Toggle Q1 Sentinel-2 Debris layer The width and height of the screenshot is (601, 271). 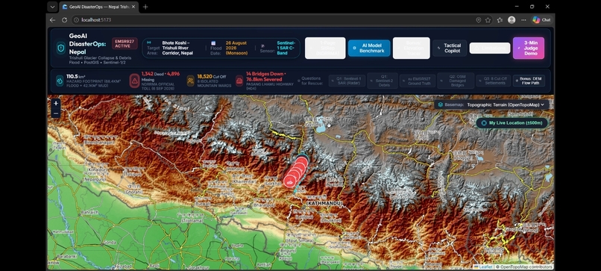click(x=382, y=81)
